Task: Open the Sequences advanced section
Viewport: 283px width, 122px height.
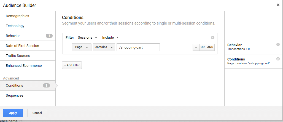Action: (15, 96)
